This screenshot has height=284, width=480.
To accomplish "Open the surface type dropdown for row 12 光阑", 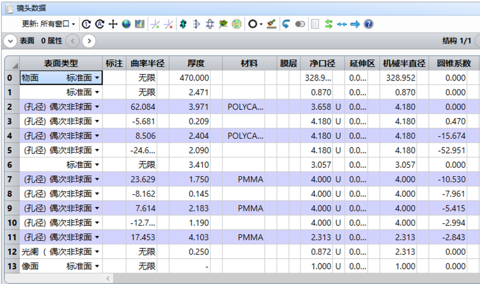I will pyautogui.click(x=97, y=252).
